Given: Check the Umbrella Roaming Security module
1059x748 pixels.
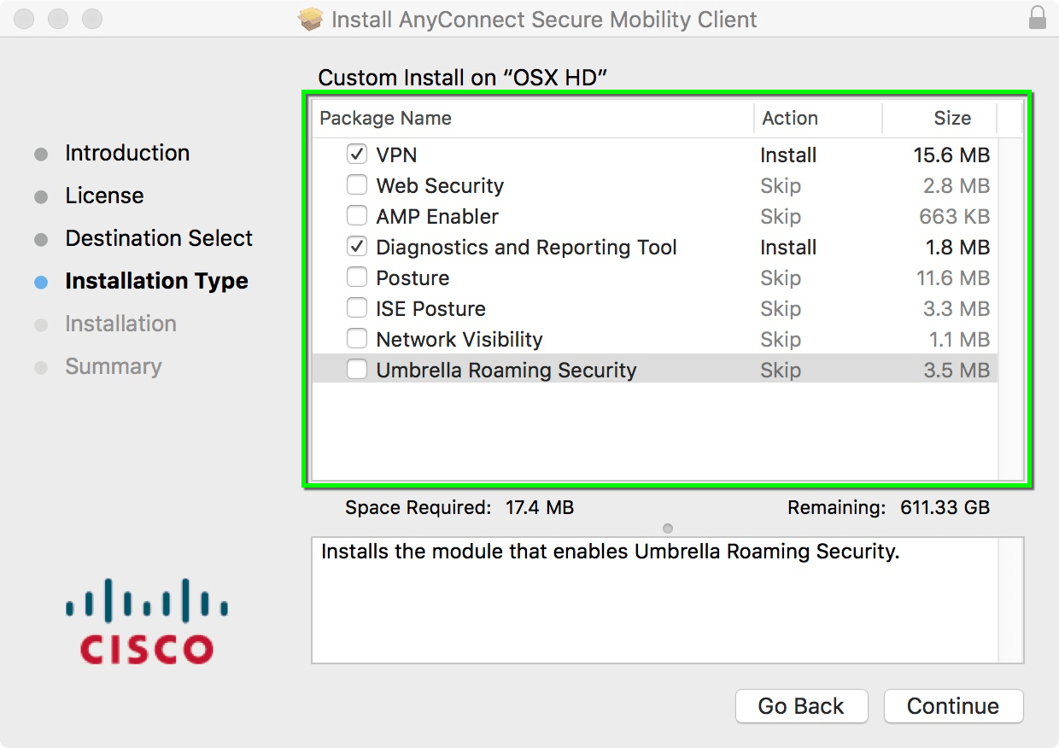Looking at the screenshot, I should pyautogui.click(x=357, y=369).
